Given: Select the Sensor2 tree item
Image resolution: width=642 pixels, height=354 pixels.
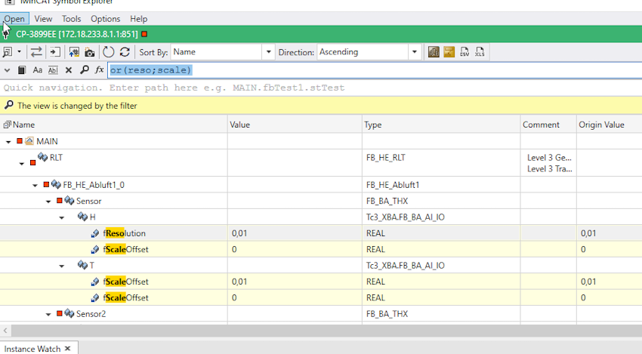Looking at the screenshot, I should pos(91,314).
